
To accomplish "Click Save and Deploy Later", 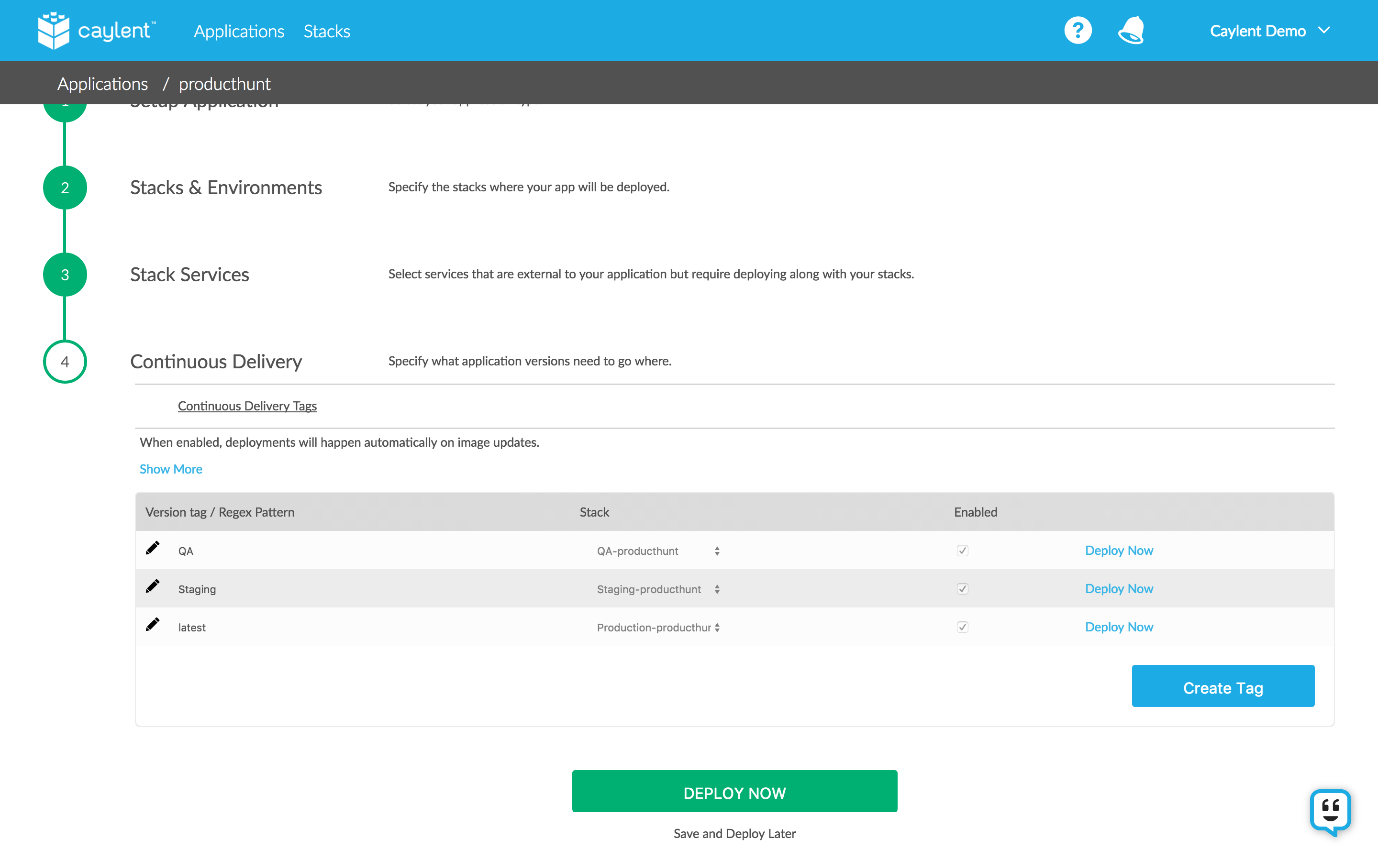I will click(x=734, y=834).
